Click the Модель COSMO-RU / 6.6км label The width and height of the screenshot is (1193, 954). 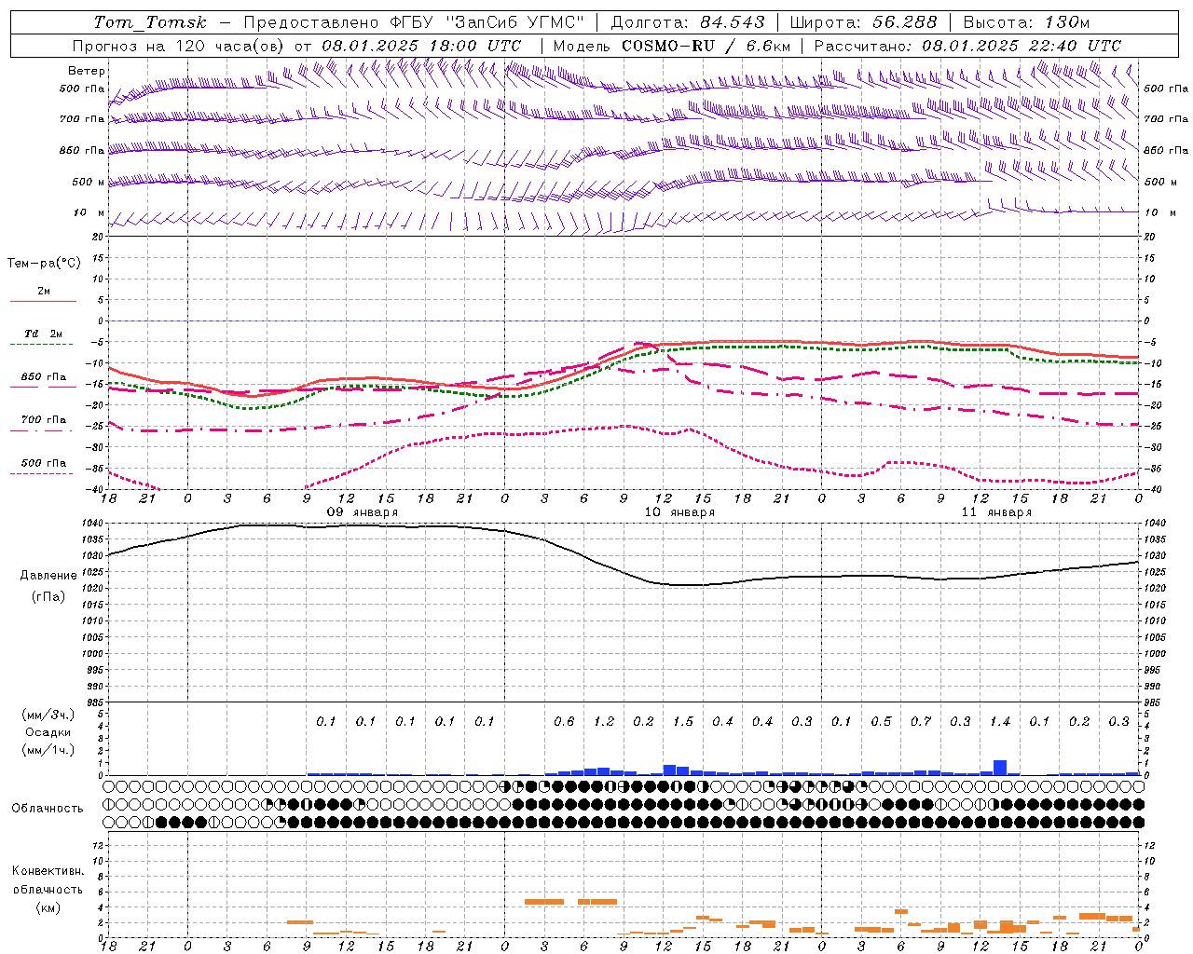(x=672, y=46)
